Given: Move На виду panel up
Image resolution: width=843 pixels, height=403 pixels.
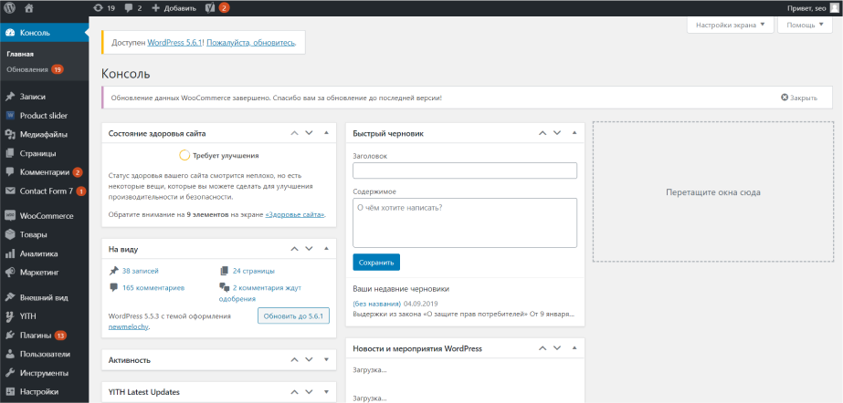Looking at the screenshot, I should [294, 249].
